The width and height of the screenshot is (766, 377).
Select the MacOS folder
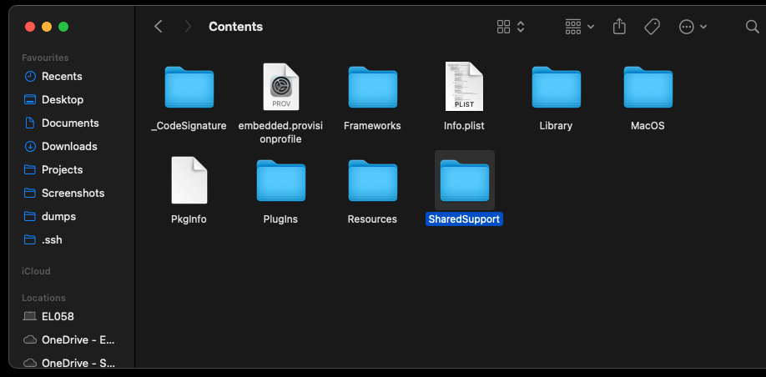click(x=648, y=88)
